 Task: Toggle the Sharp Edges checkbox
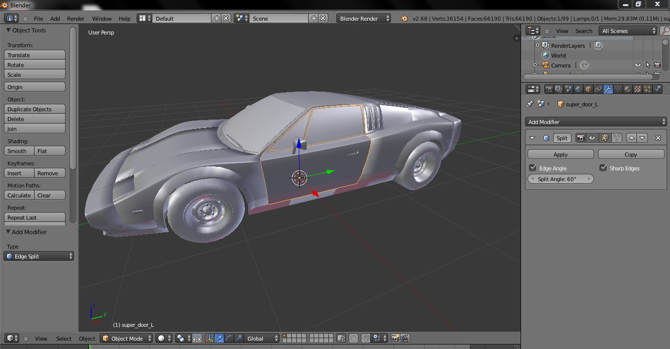point(603,168)
